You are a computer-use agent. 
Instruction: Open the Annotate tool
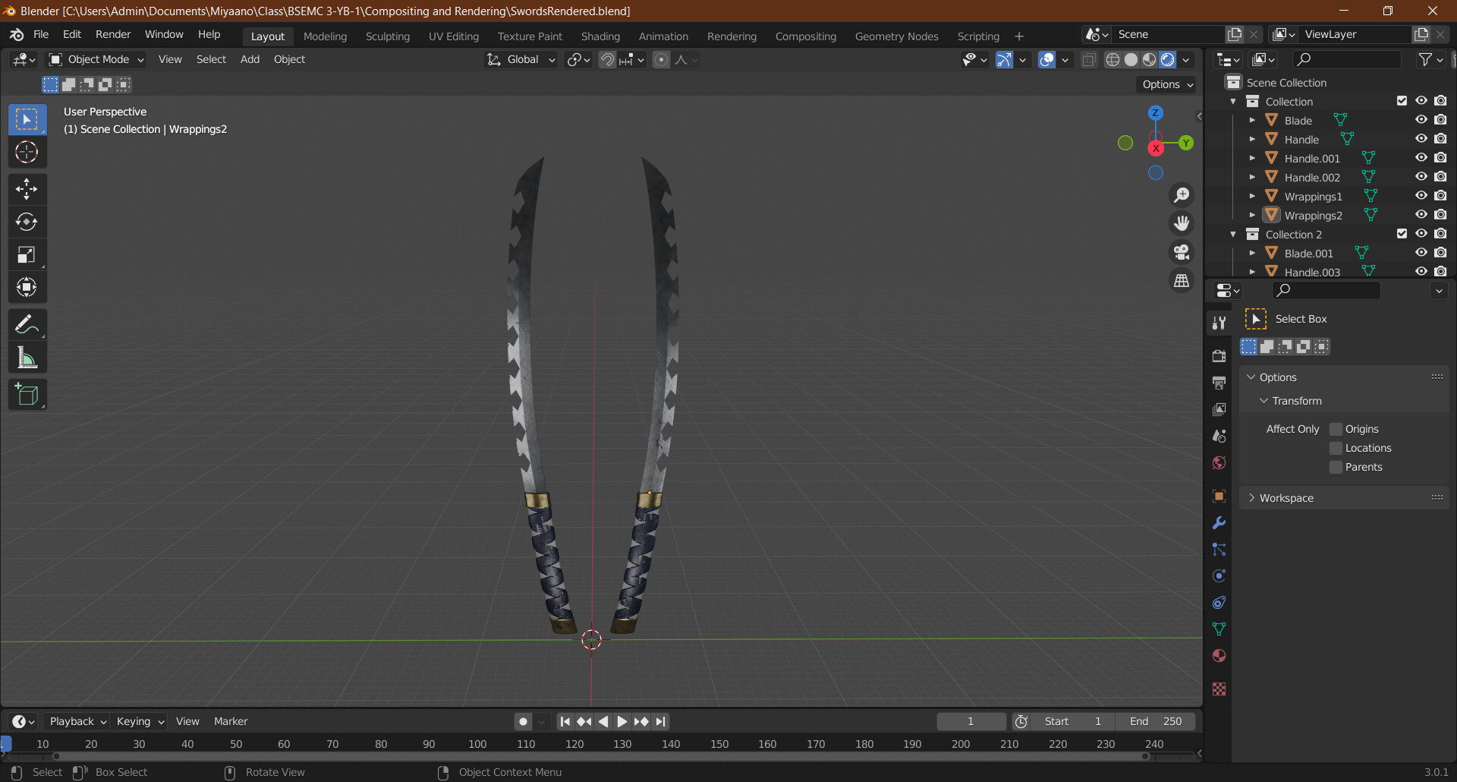(27, 324)
